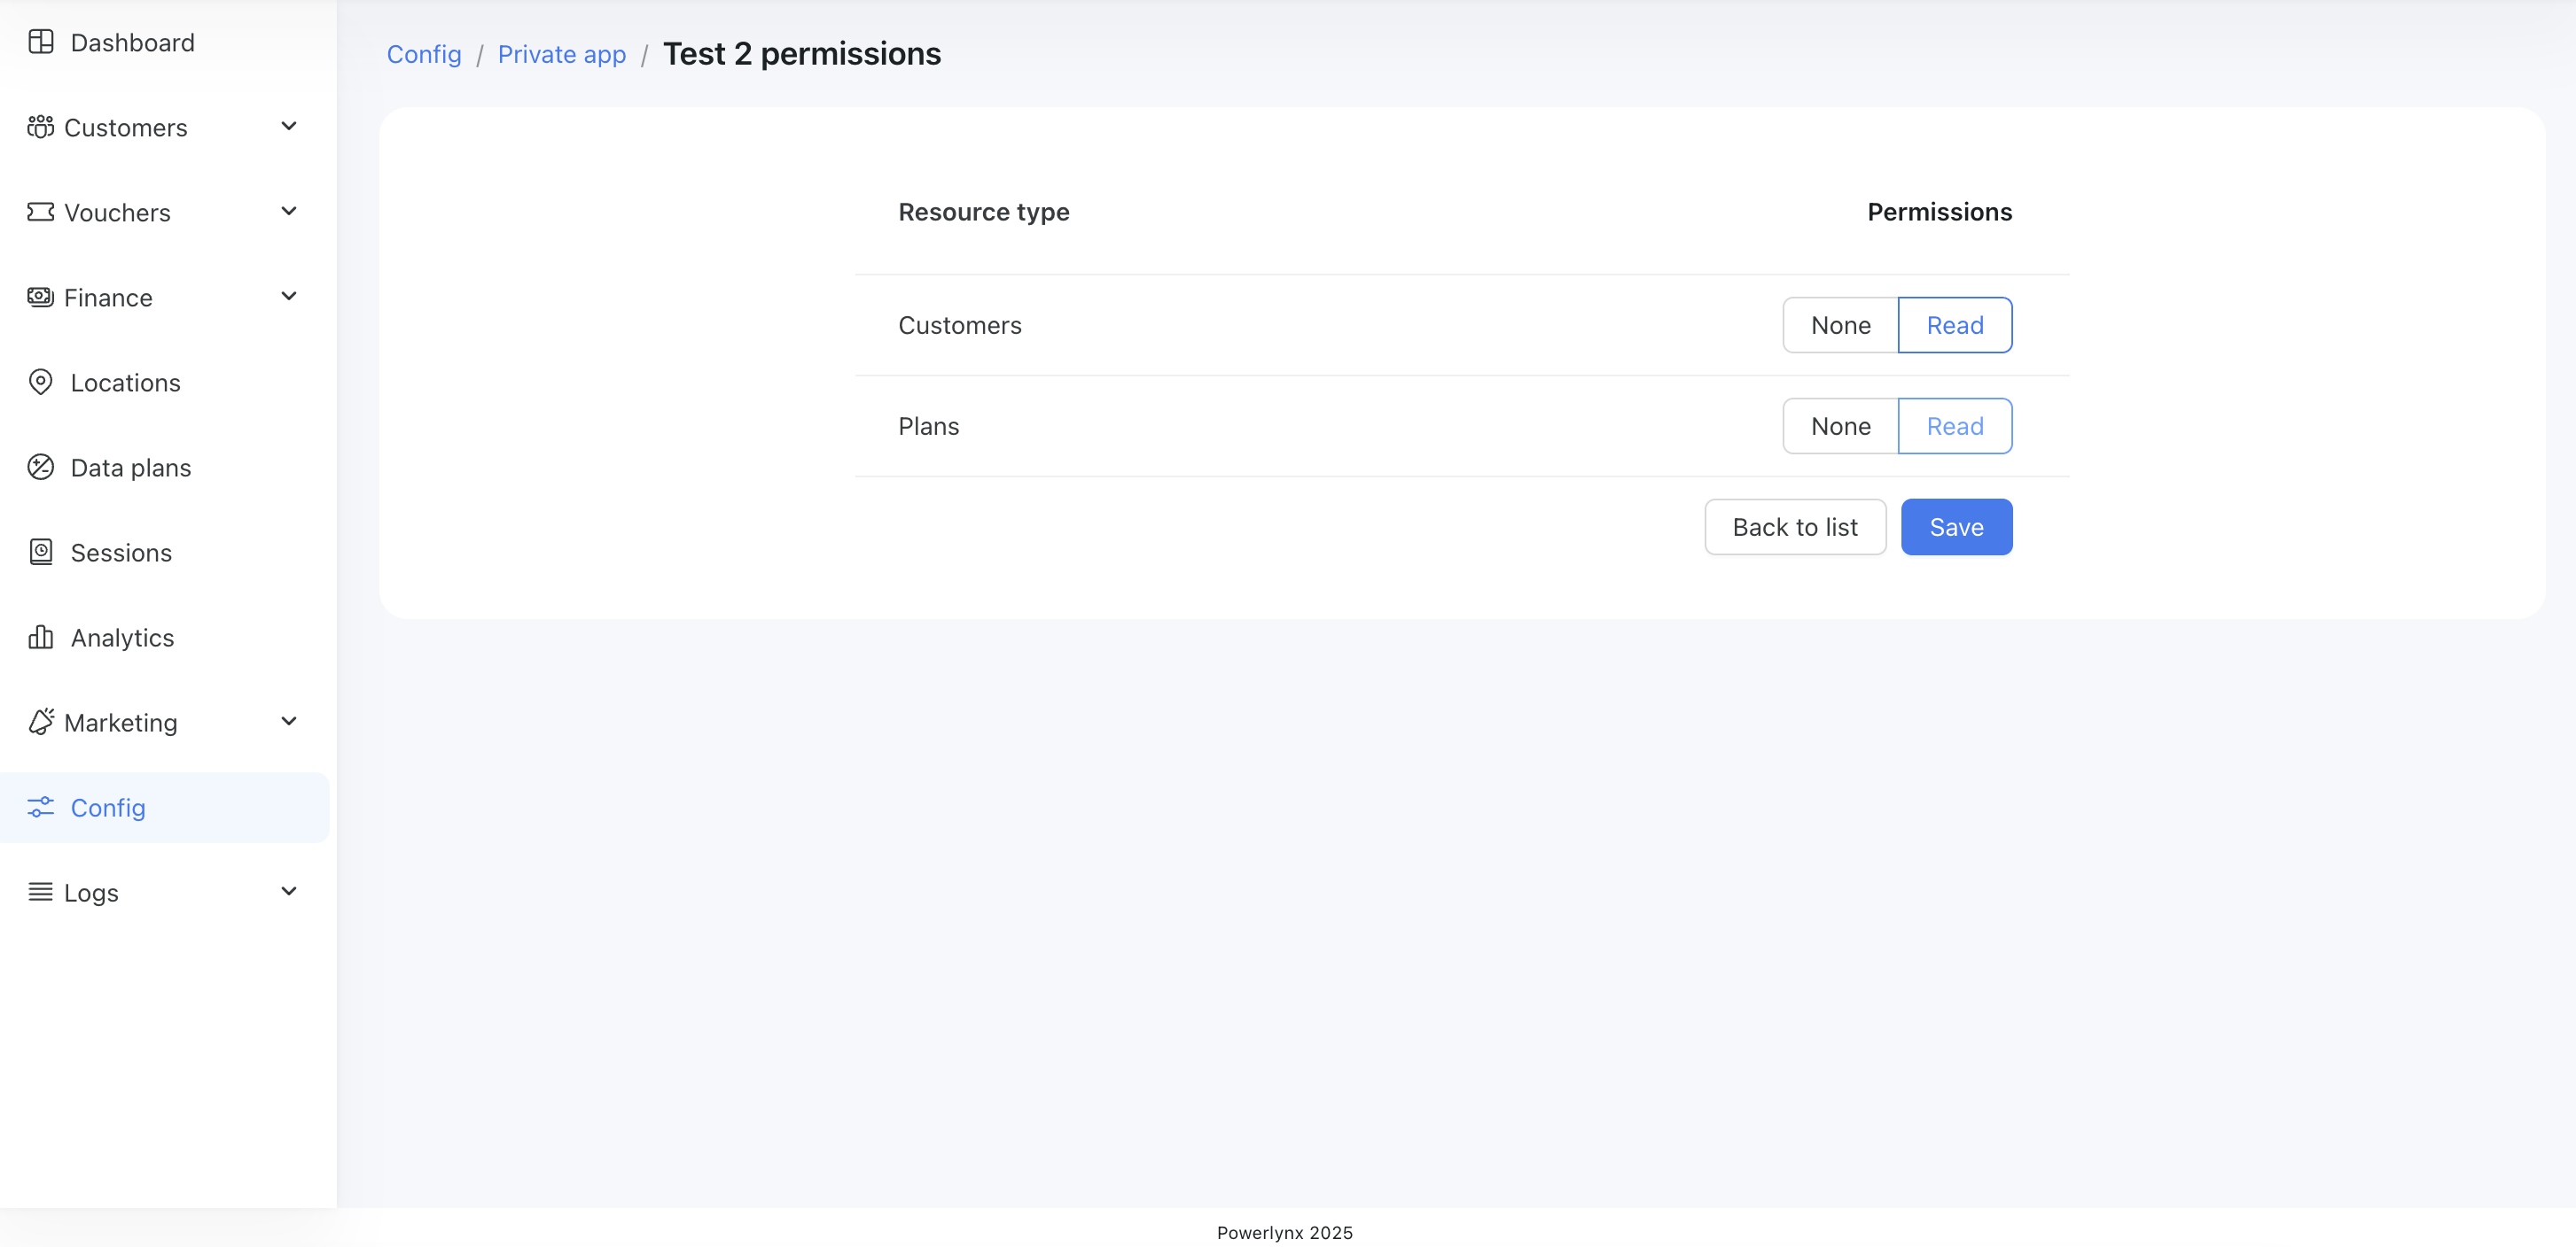Image resolution: width=2576 pixels, height=1247 pixels.
Task: Expand the Marketing menu chevron
Action: pos(289,722)
